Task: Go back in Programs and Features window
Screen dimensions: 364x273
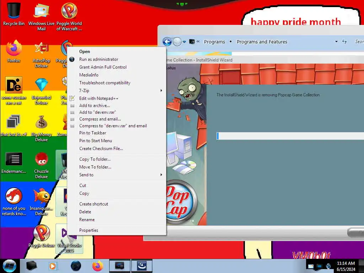Action: coord(167,42)
